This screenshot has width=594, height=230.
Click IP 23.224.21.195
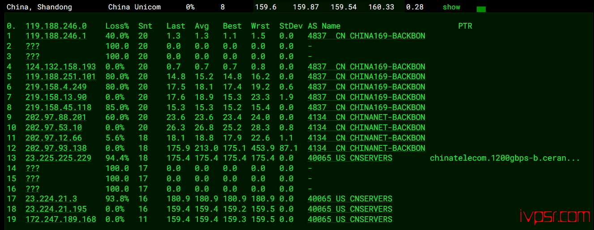56,209
